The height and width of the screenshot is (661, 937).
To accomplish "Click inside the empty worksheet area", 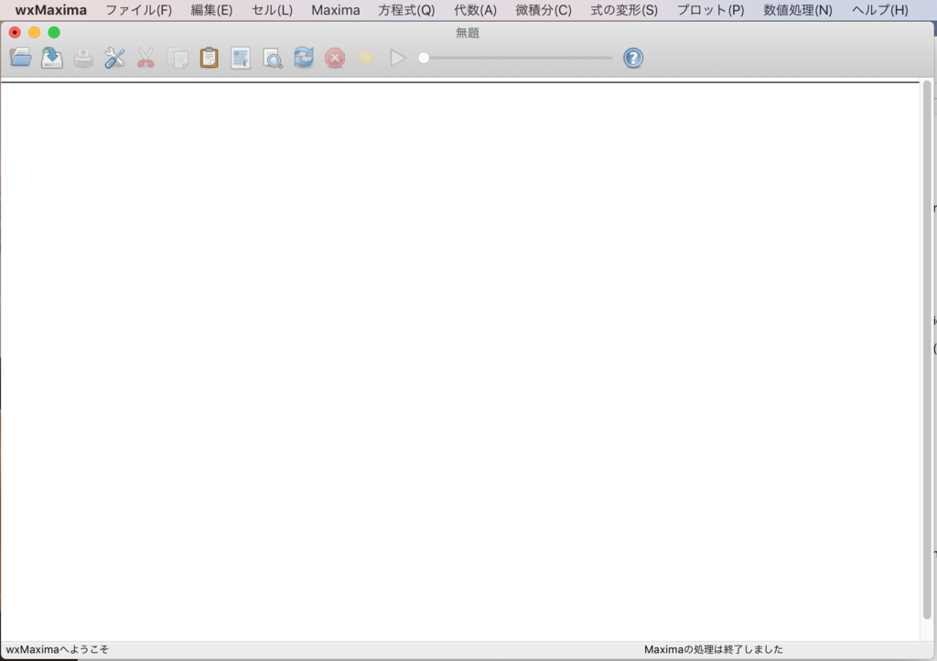I will 459,361.
